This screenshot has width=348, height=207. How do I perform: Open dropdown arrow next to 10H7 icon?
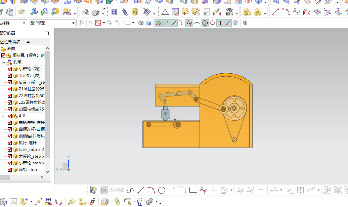[237, 13]
